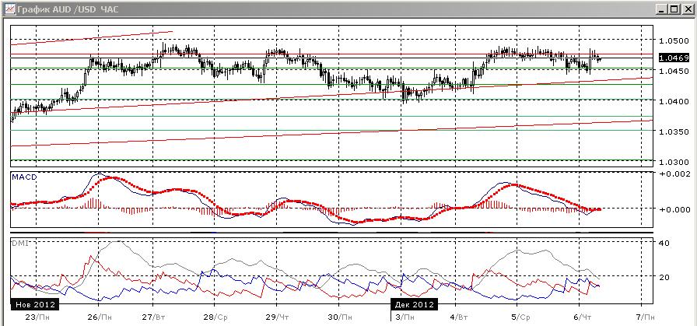Click the 5/Ср date label
This screenshot has height=326, width=697.
pos(520,317)
